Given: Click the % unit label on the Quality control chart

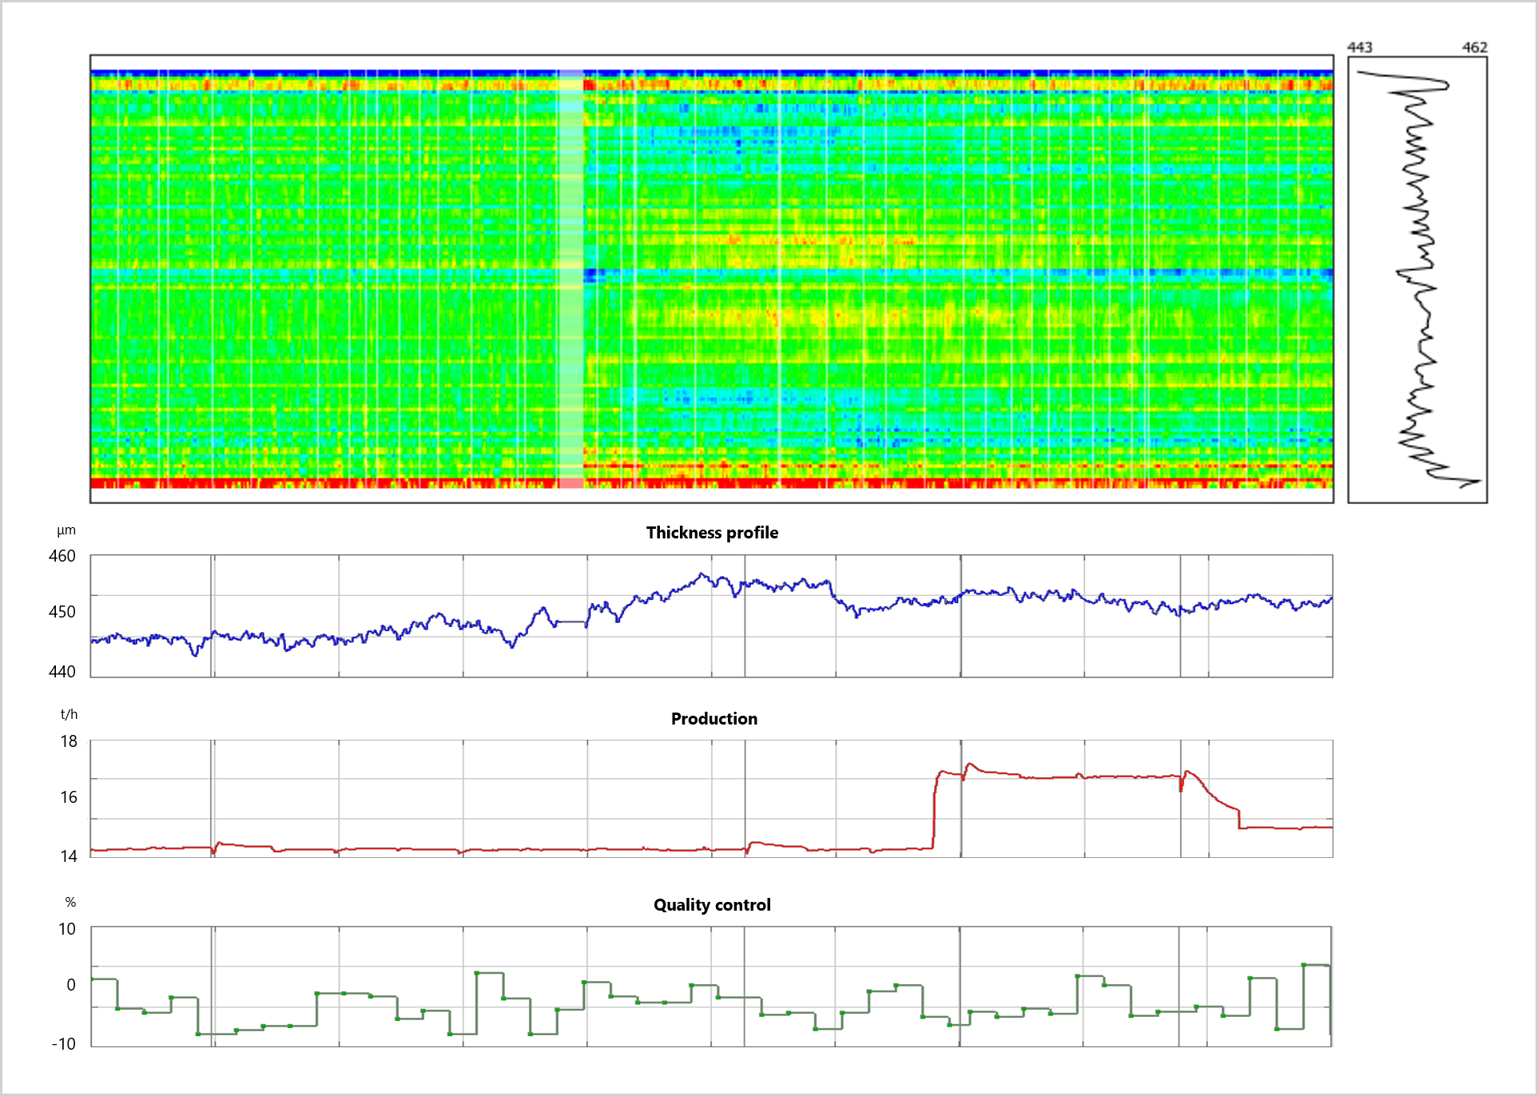Looking at the screenshot, I should (70, 902).
